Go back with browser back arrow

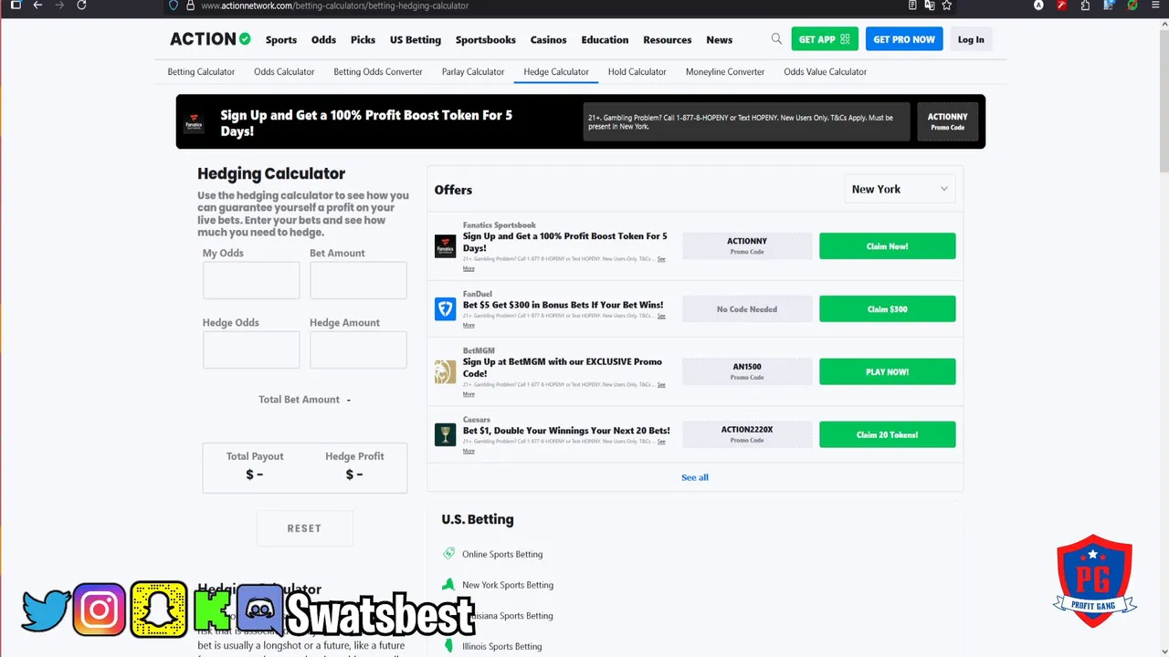(37, 5)
